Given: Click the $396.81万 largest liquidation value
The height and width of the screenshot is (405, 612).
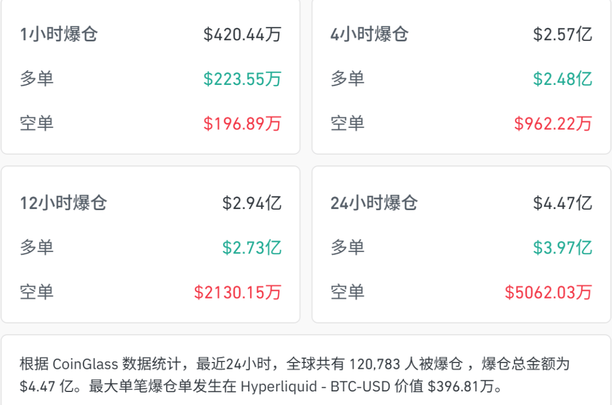Looking at the screenshot, I should click(x=460, y=387).
